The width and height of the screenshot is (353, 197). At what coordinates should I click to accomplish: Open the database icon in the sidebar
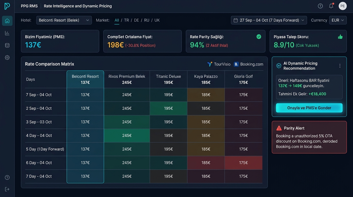7,45
